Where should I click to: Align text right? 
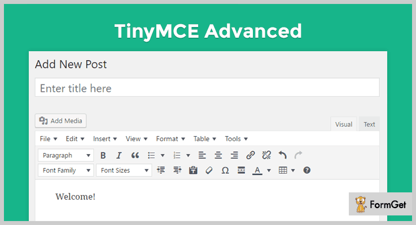point(234,155)
